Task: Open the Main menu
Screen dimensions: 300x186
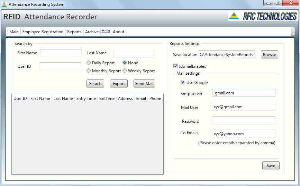Action: point(14,32)
